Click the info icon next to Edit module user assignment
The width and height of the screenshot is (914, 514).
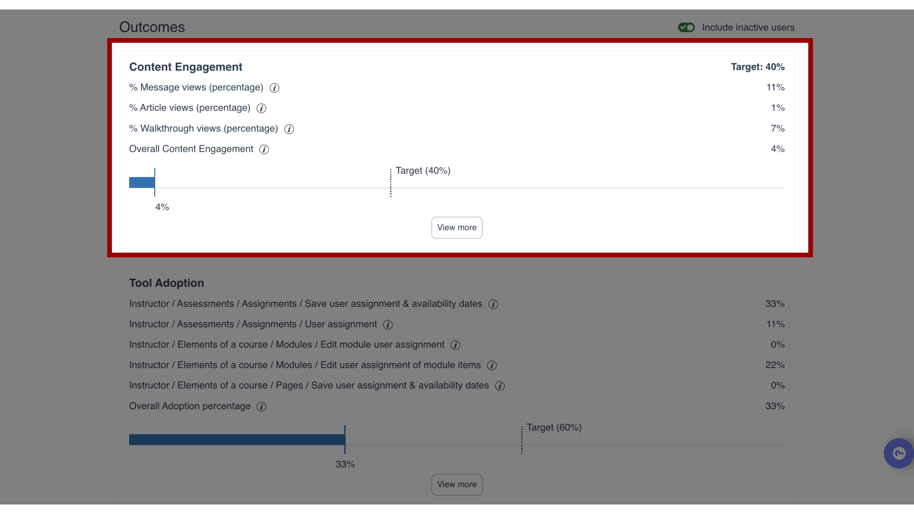456,345
